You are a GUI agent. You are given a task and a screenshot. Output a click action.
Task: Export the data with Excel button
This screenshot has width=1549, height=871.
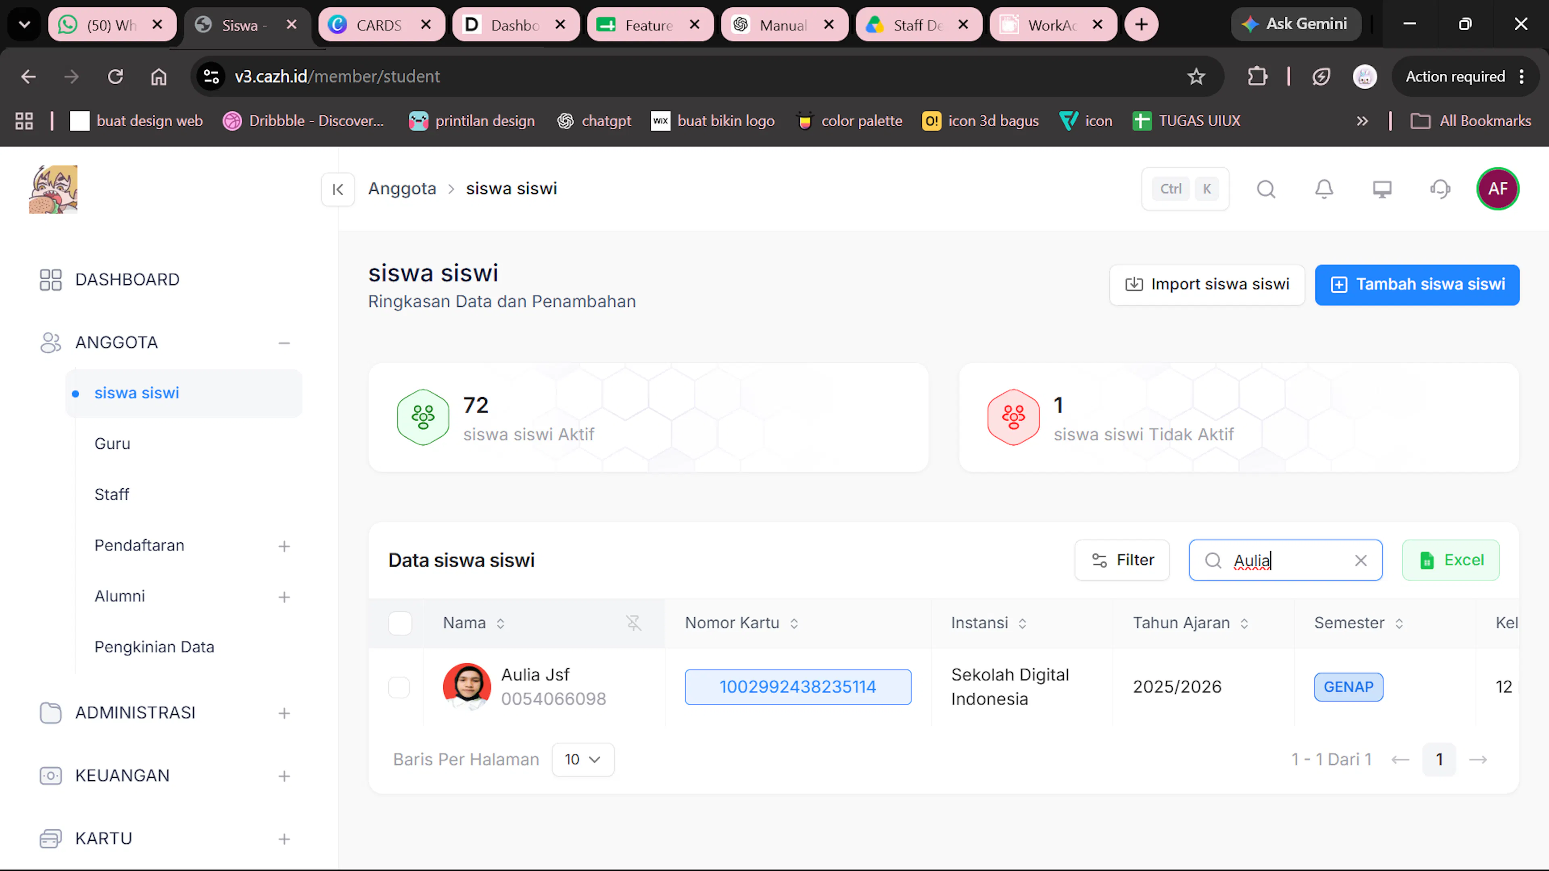pyautogui.click(x=1451, y=560)
